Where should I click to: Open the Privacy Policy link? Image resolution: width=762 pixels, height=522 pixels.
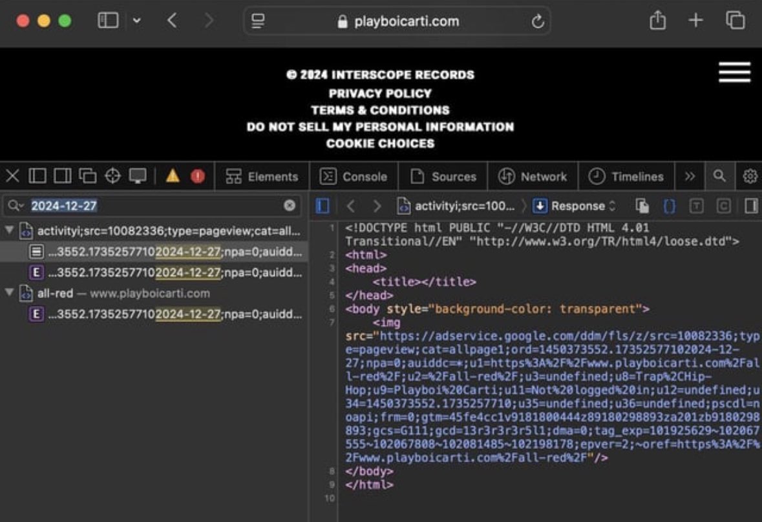coord(380,93)
